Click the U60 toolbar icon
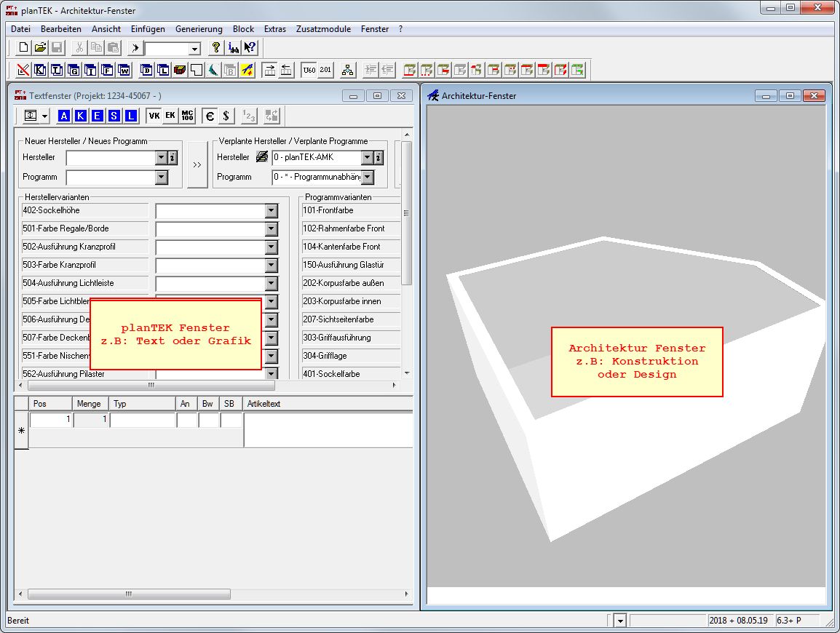The image size is (840, 633). click(x=309, y=70)
